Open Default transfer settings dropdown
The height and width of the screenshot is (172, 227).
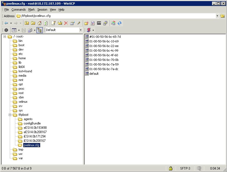pos(81,30)
